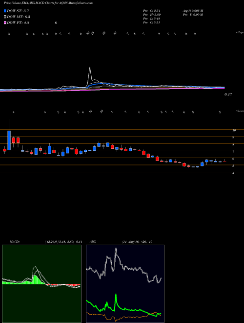This screenshot has height=323, width=244.
Task: Click the tall blue candlestick near price 10
Action: point(9,140)
